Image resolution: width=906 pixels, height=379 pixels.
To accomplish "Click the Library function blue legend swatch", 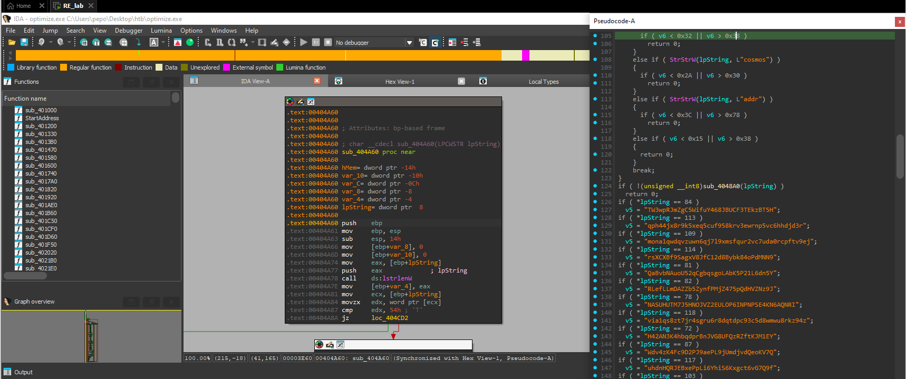I will 11,67.
